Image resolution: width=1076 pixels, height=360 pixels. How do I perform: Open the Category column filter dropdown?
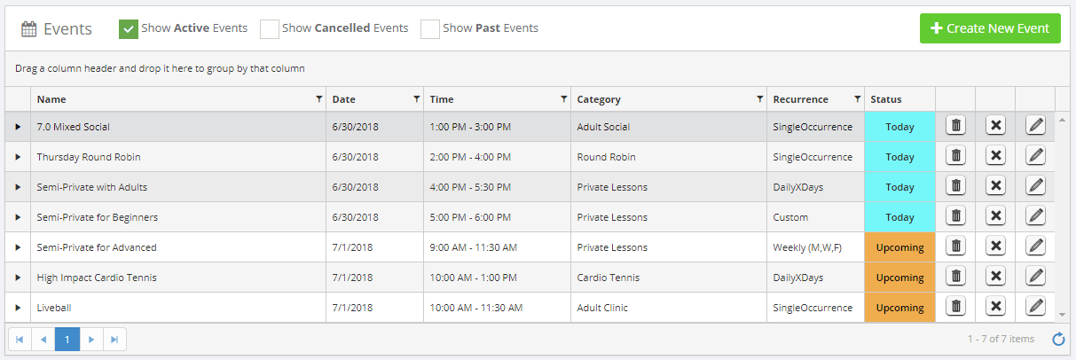tap(759, 99)
